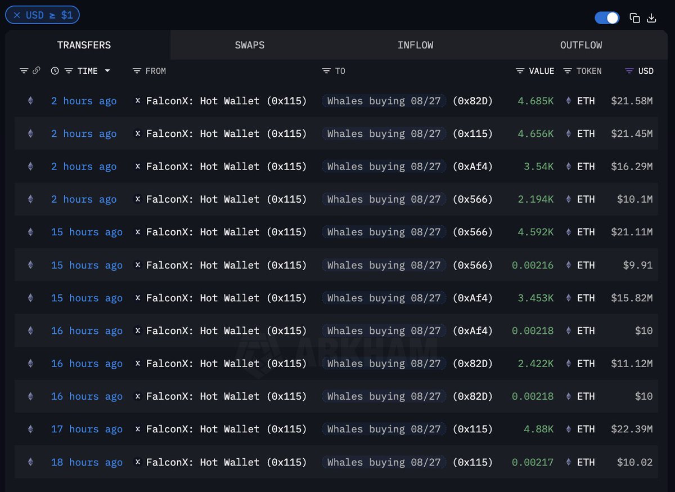Viewport: 675px width, 492px height.
Task: Open Whales buying 08/27 tag in $10.02 row
Action: [384, 462]
